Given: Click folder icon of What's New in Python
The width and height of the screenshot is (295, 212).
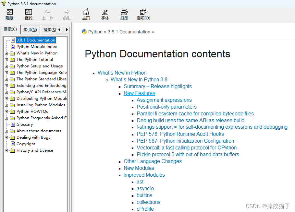Looking at the screenshot, I should click(12, 53).
